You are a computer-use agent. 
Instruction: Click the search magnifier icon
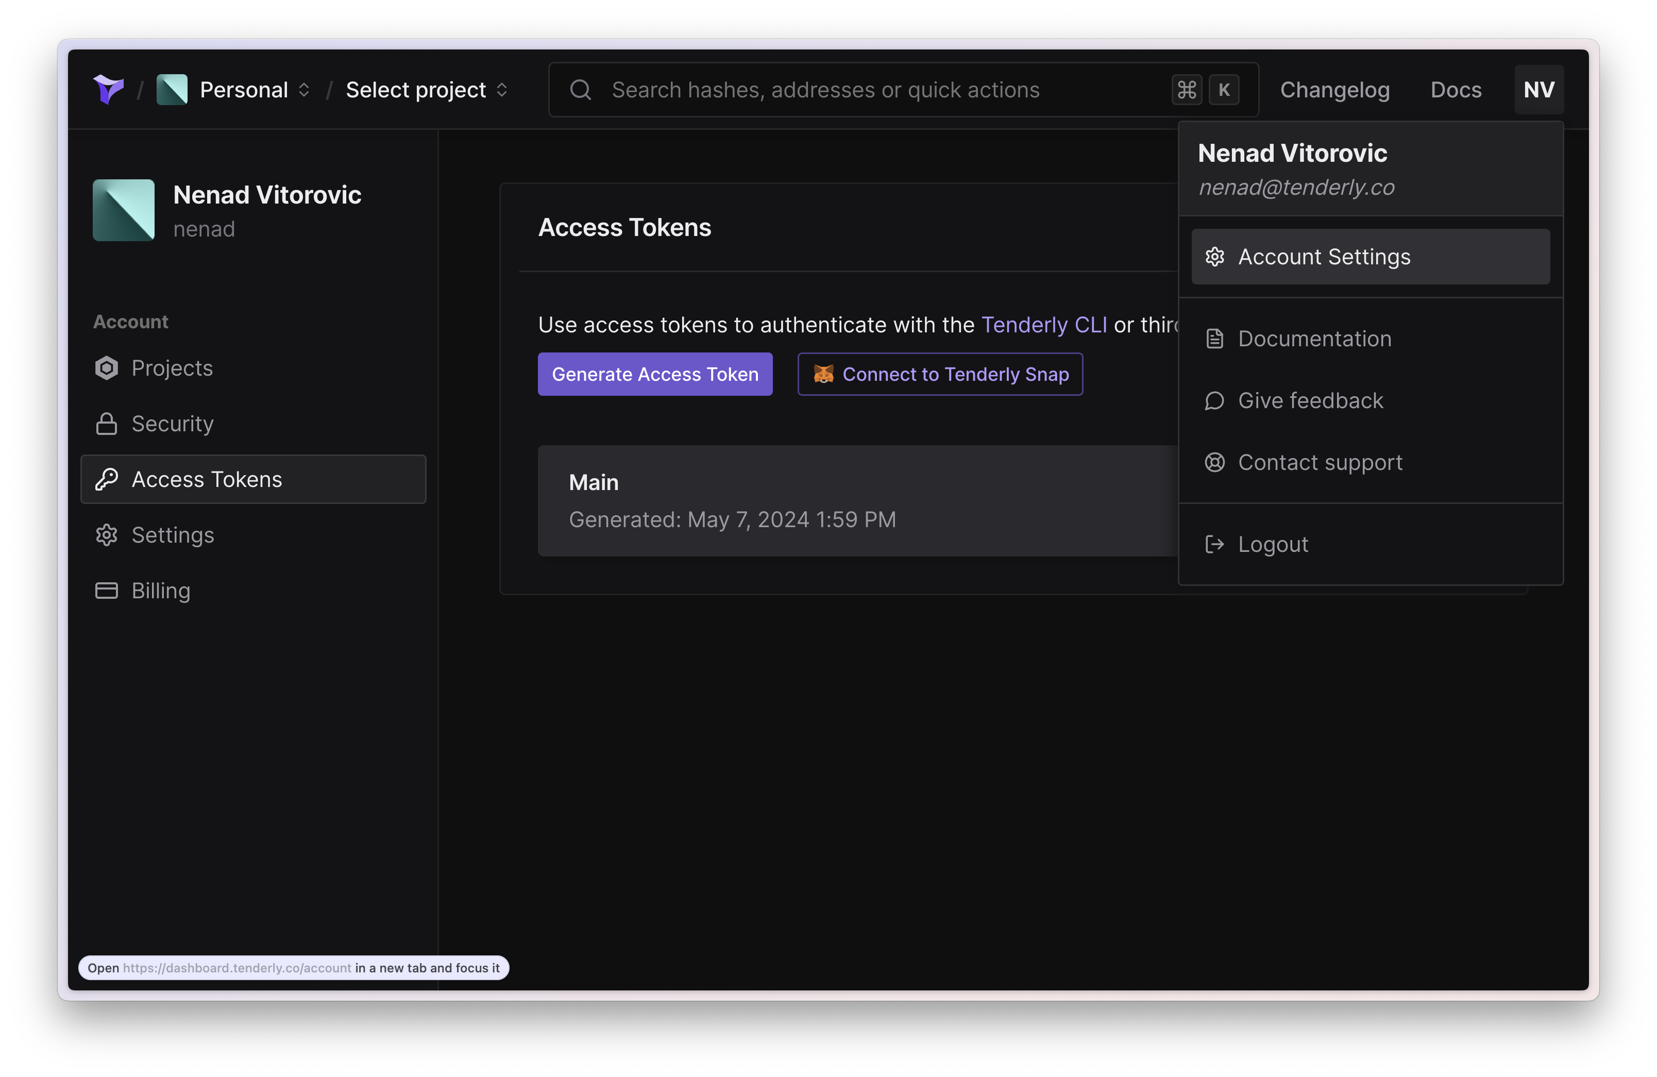[581, 90]
